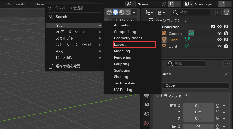Disable Camera in renders

(226, 33)
